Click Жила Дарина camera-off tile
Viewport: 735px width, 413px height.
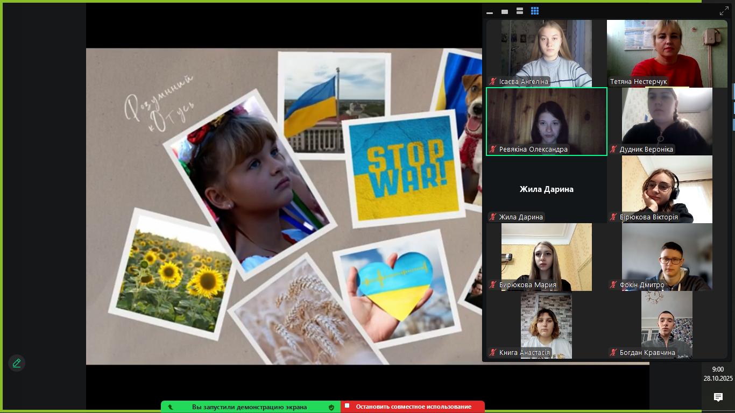(546, 189)
